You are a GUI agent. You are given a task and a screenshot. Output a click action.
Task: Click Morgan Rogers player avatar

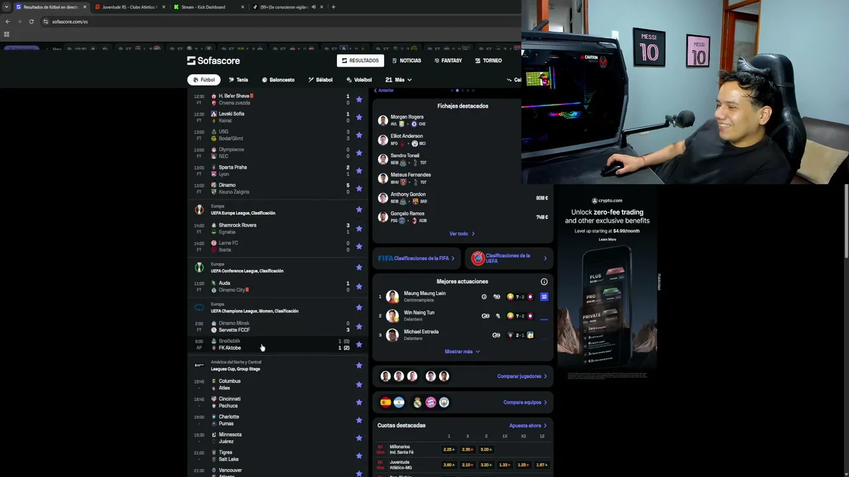click(383, 121)
